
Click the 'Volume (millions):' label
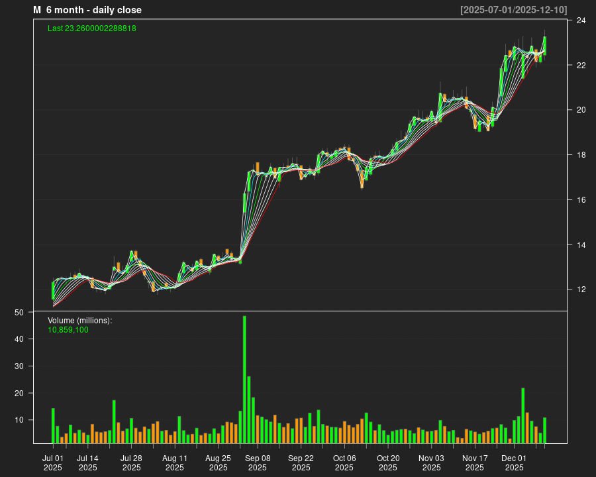click(x=80, y=321)
